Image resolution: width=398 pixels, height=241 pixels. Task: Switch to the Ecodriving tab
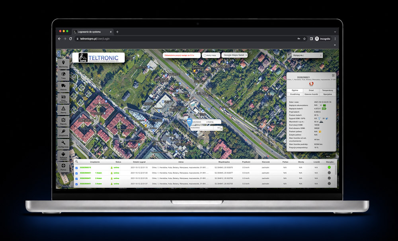[295, 94]
